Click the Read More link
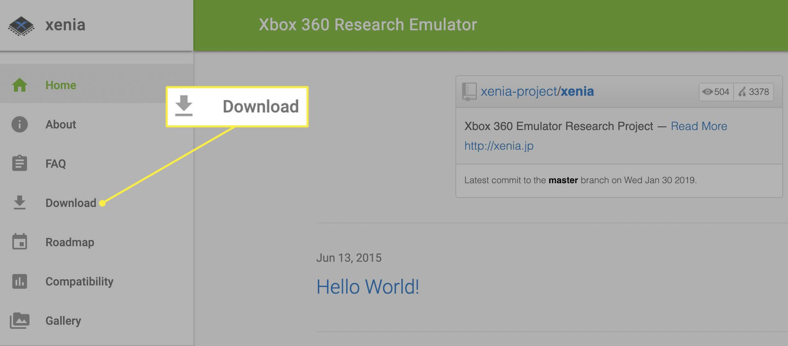The image size is (788, 346). [699, 126]
